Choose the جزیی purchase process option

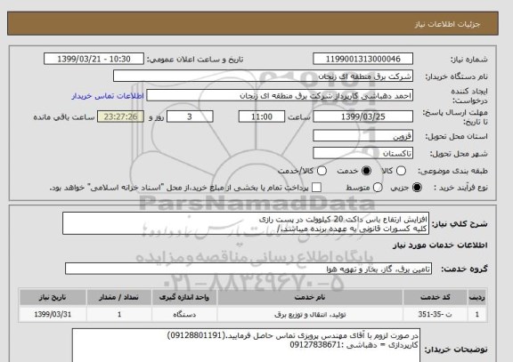click(x=417, y=188)
